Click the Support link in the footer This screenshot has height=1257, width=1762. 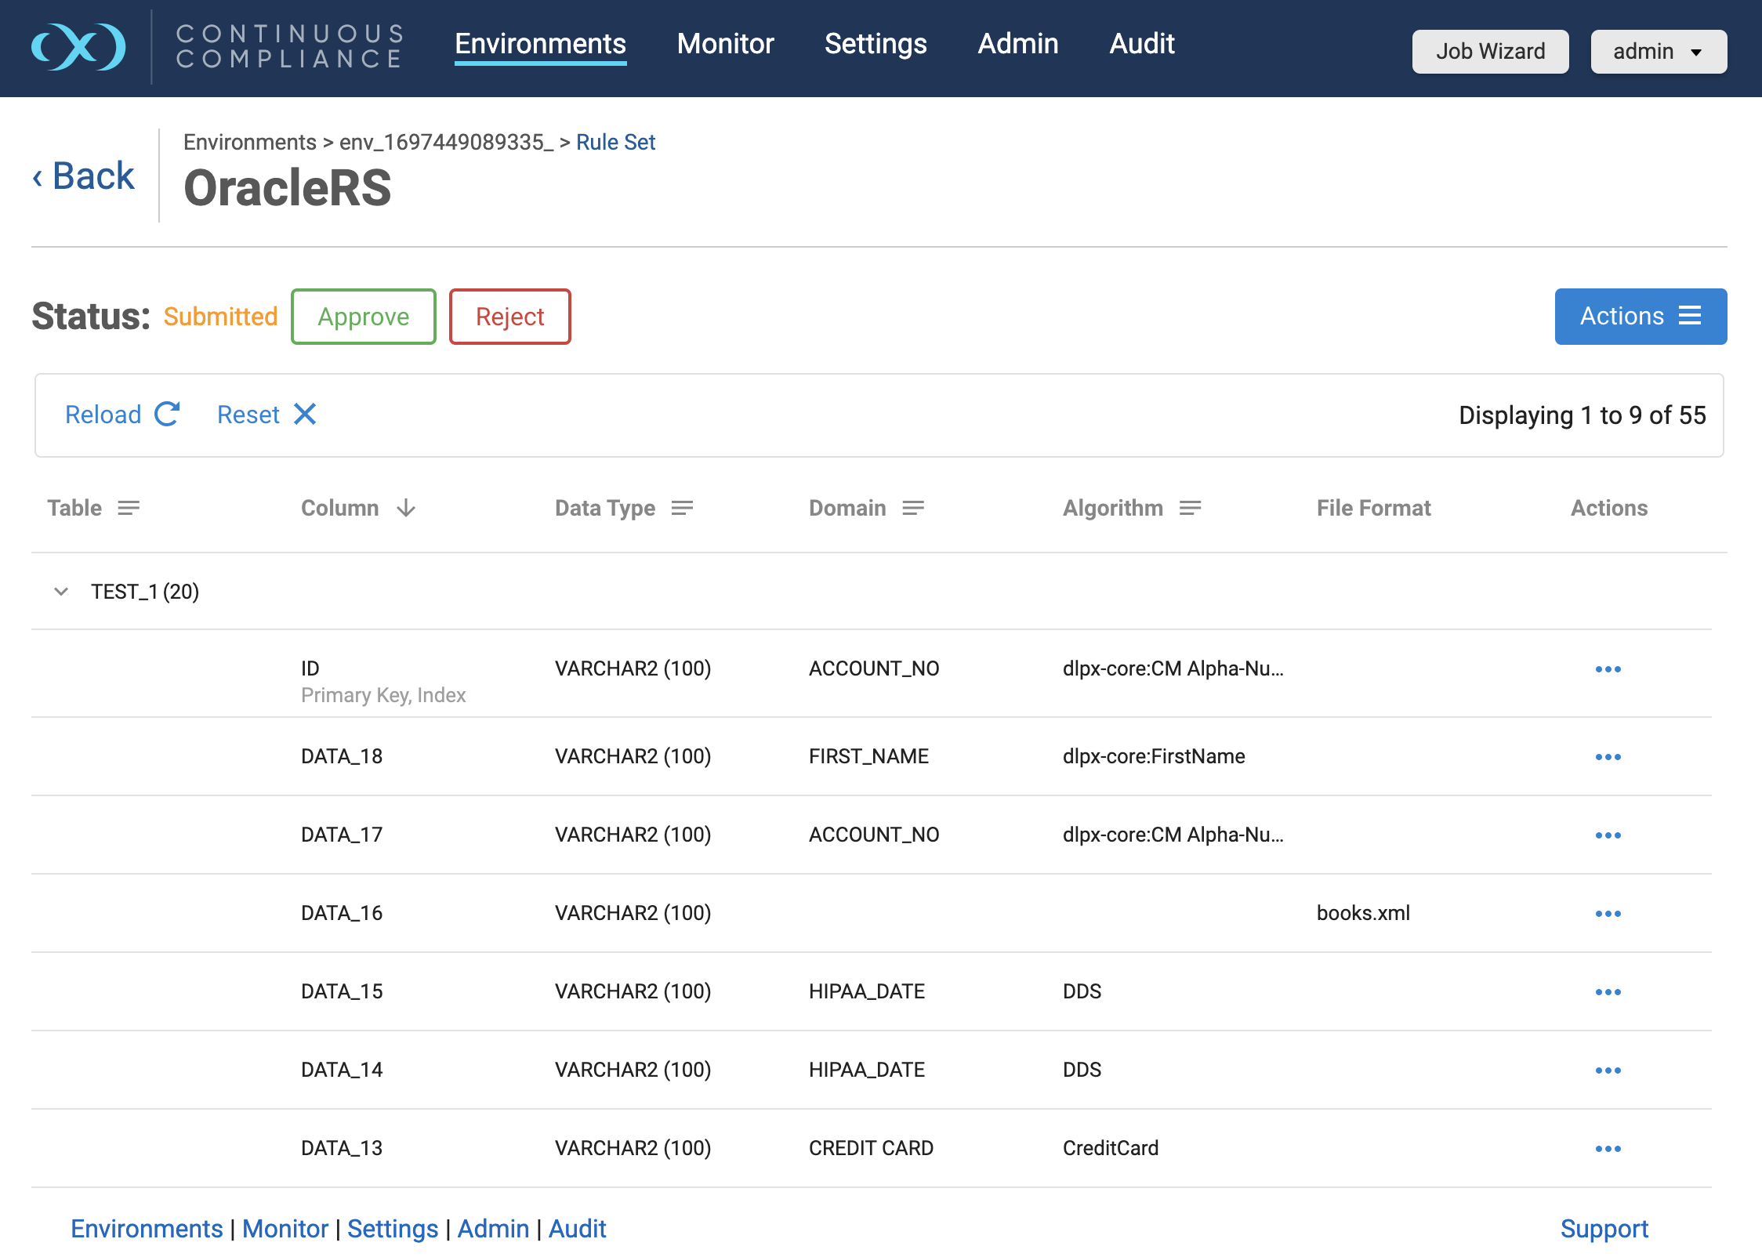coord(1604,1228)
